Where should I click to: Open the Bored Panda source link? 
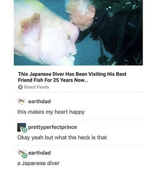33,87
